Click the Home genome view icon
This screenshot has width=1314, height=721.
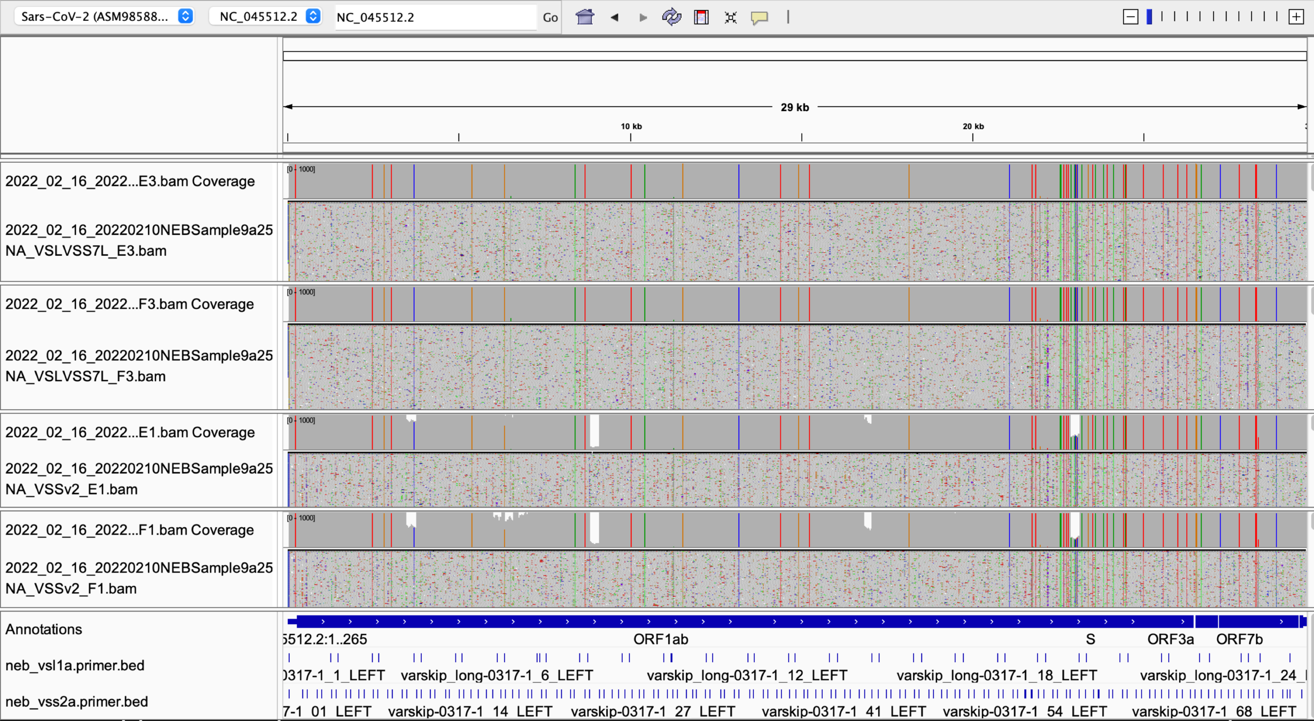tap(584, 17)
